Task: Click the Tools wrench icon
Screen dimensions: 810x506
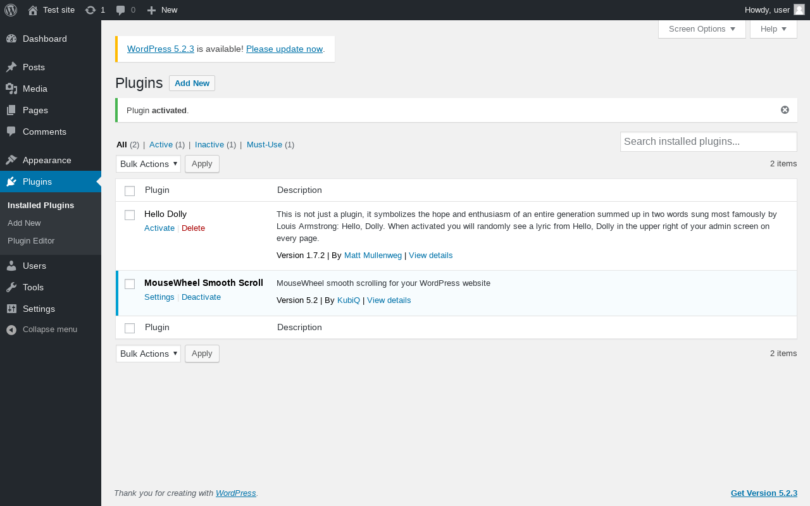Action: point(11,287)
